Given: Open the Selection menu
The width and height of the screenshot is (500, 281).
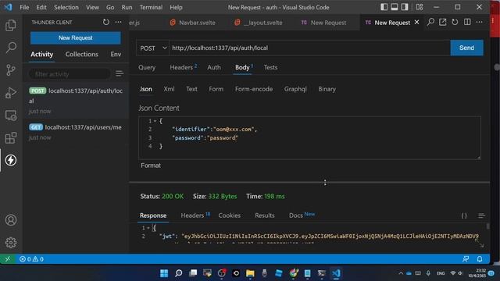Looking at the screenshot, I should (x=66, y=7).
